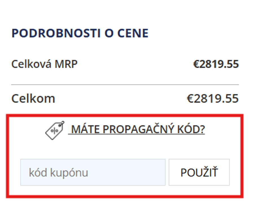Open the underlined promotional code disclosure
This screenshot has height=224, width=254.
138,129
